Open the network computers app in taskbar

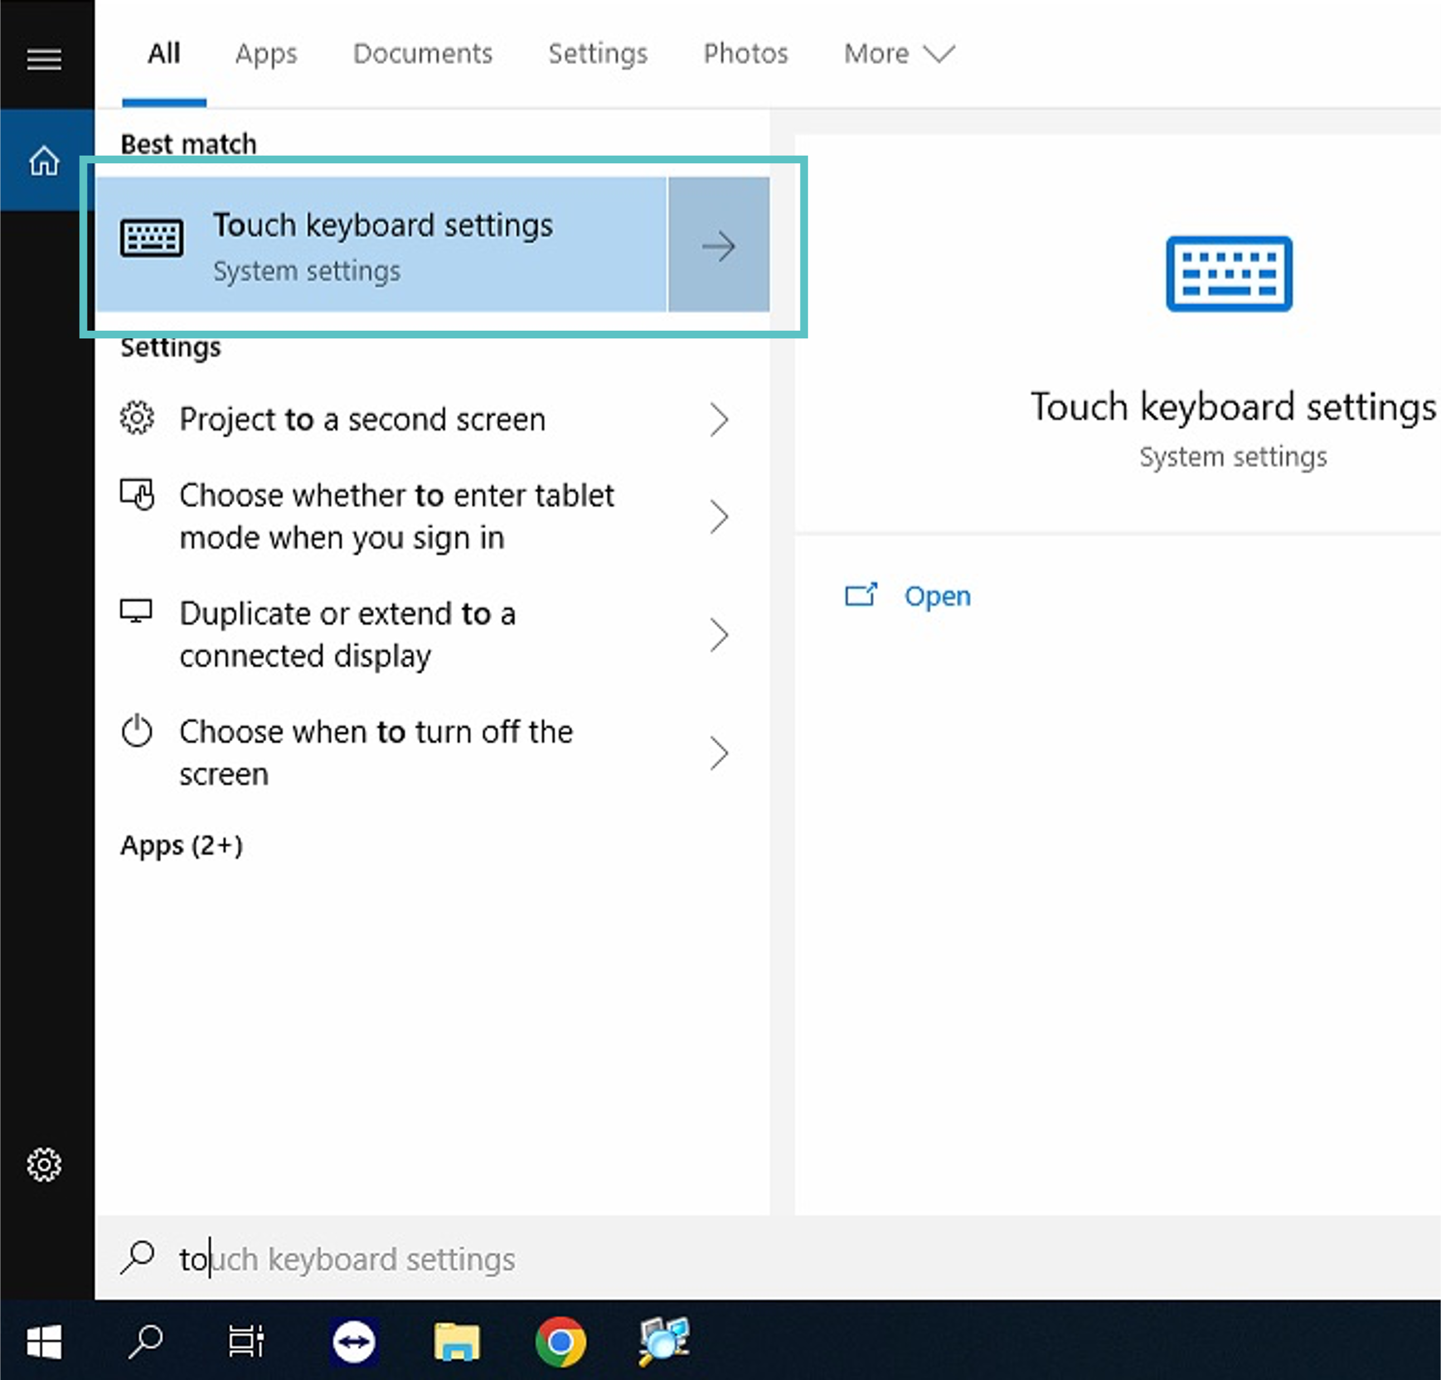(x=664, y=1343)
